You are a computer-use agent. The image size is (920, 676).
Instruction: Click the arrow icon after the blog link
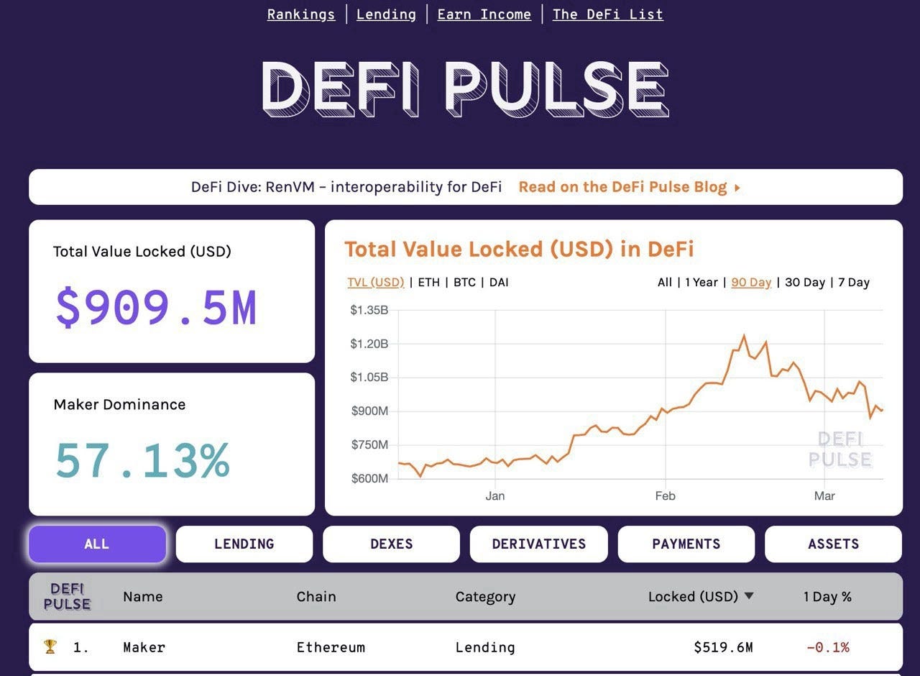pos(736,187)
